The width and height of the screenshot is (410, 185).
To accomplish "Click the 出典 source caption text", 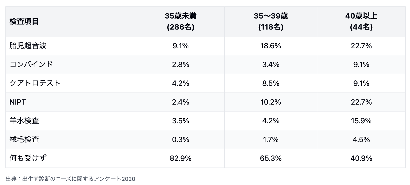I will [70, 179].
